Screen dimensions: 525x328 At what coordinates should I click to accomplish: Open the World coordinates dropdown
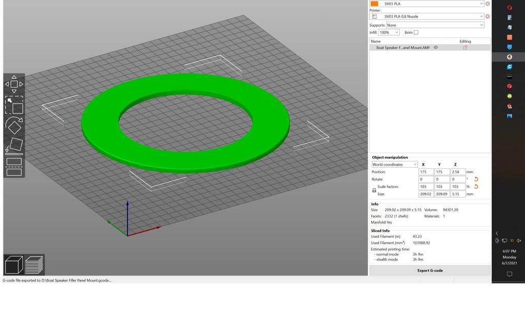tap(394, 165)
